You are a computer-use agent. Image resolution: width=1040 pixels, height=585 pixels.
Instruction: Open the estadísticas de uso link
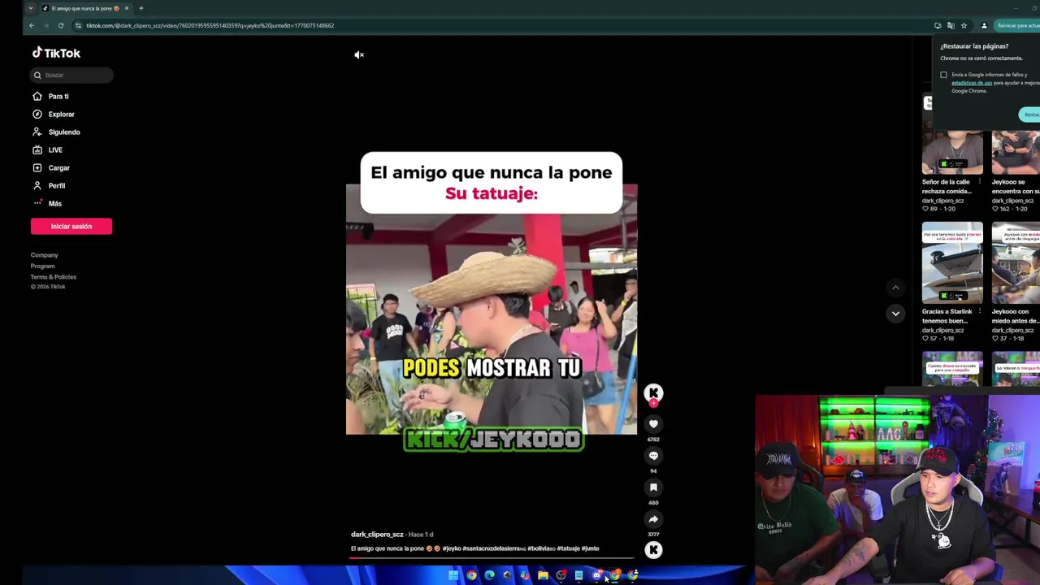coord(972,83)
